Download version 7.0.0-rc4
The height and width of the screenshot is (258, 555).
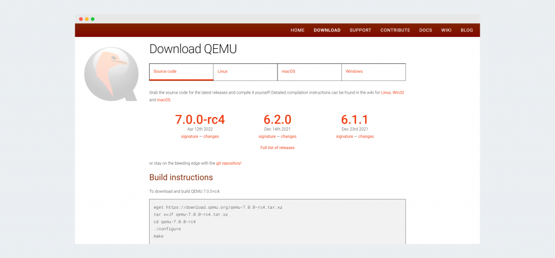point(200,119)
